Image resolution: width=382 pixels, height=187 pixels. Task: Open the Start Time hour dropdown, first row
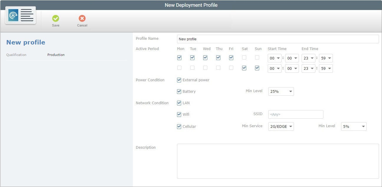click(x=274, y=58)
